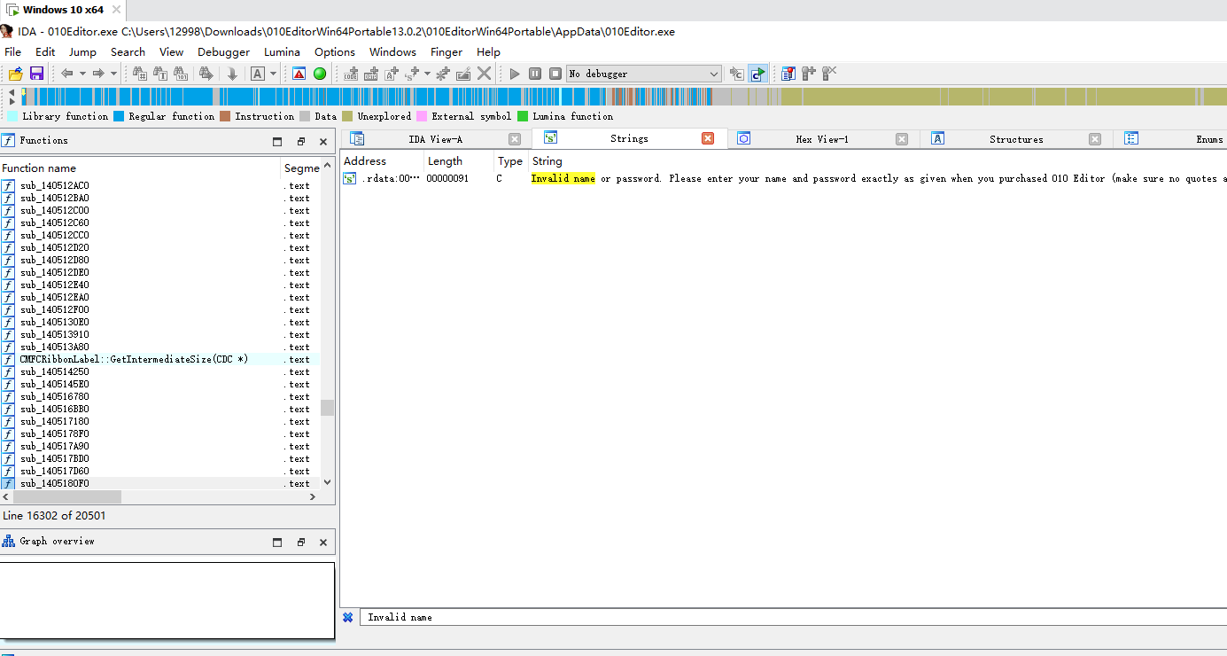This screenshot has height=656, width=1227.
Task: Click the green circle toolbar icon
Action: tap(320, 74)
